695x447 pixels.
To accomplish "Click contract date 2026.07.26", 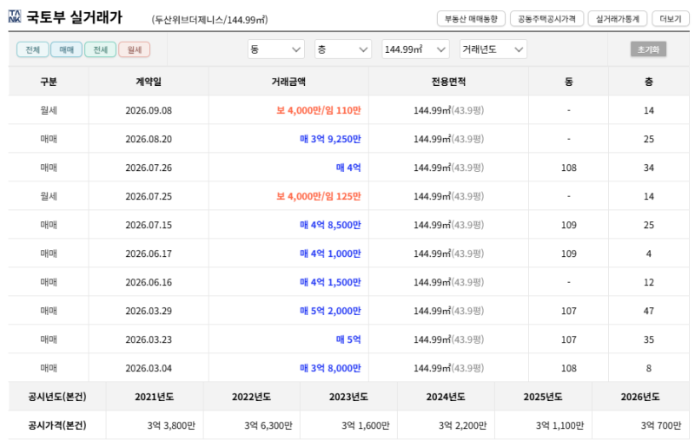I will pyautogui.click(x=149, y=168).
